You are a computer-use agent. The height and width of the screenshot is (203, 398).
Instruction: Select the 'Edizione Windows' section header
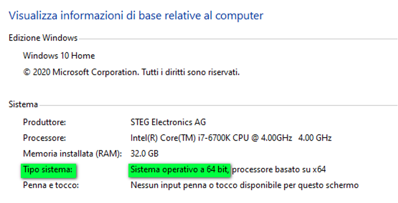(x=43, y=38)
